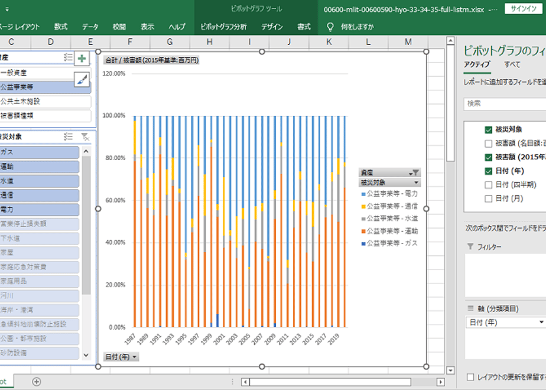This screenshot has width=546, height=390.
Task: Select 公共土木施設 slicer item
Action: [x=45, y=101]
